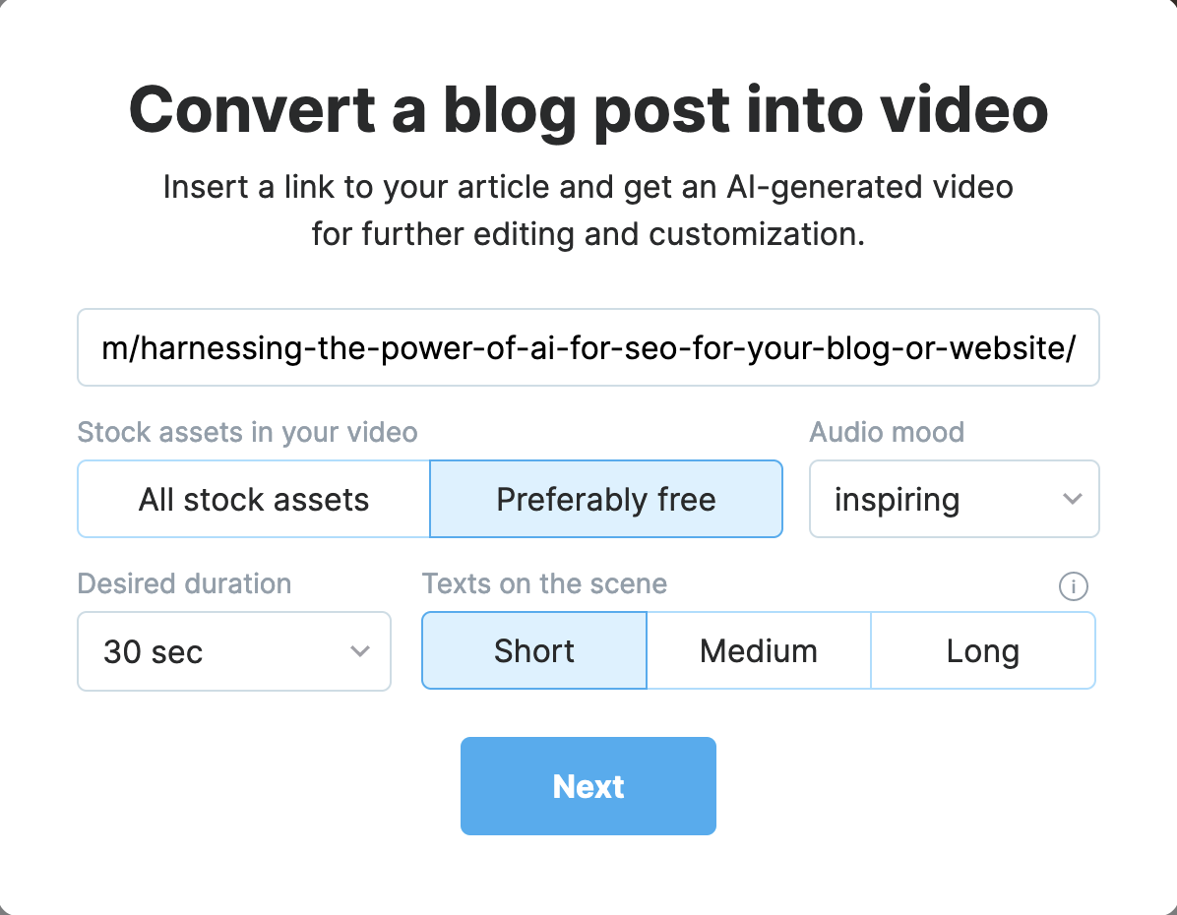This screenshot has width=1177, height=915.
Task: Set scene text length to Long
Action: click(982, 651)
